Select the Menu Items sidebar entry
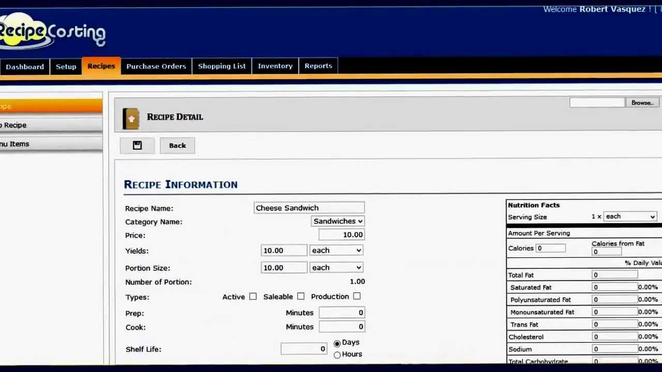The width and height of the screenshot is (662, 372). (51, 144)
